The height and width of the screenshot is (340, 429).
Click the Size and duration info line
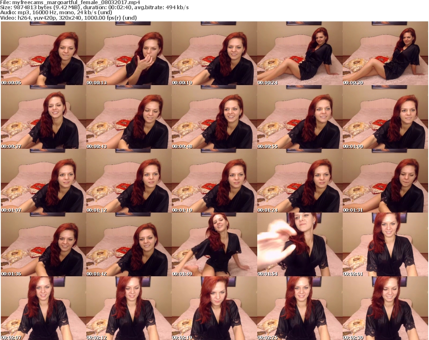(94, 8)
